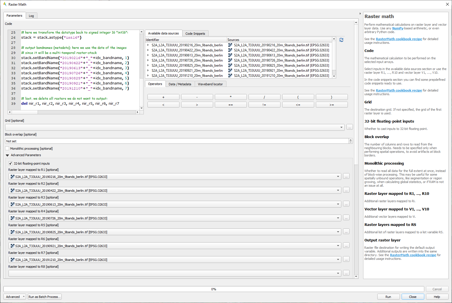The width and height of the screenshot is (452, 303).
Task: Click the Block overlap spin arrows
Action: coord(351,141)
